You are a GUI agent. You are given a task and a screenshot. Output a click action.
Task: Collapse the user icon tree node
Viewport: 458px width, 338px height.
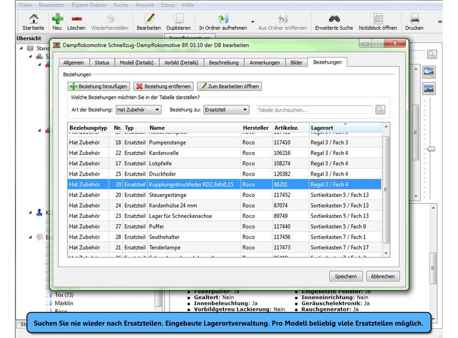tap(30, 213)
